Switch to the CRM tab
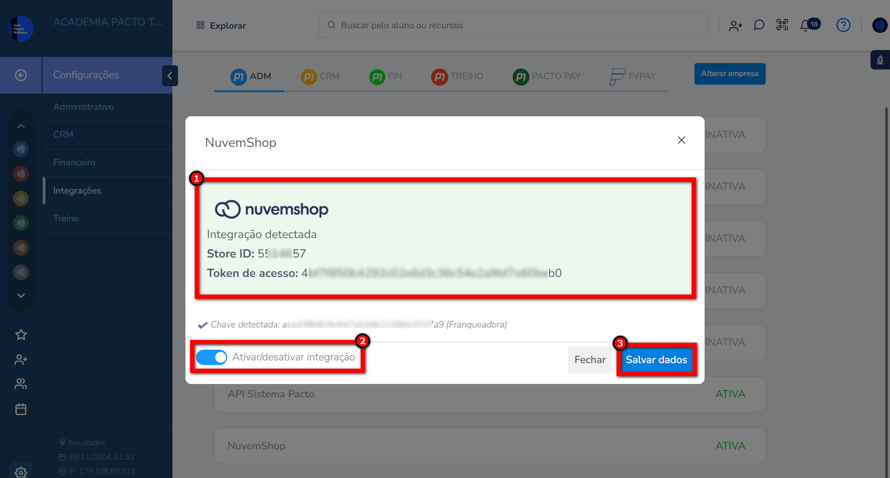890x478 pixels. pos(320,76)
